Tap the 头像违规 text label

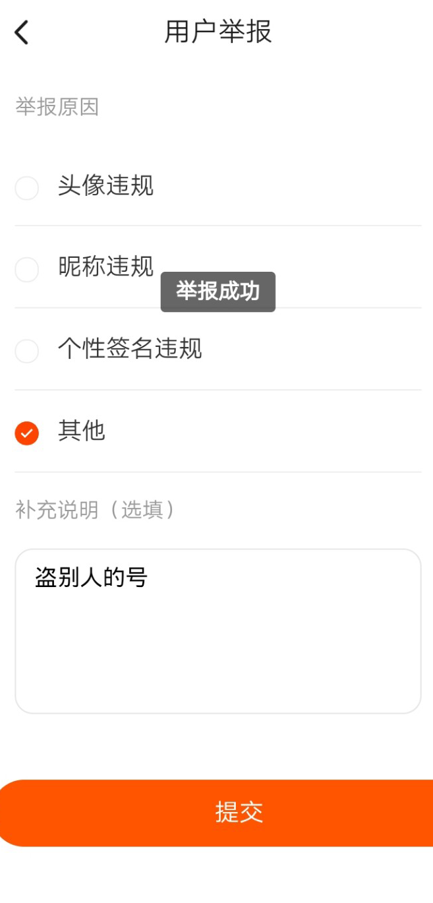click(105, 186)
